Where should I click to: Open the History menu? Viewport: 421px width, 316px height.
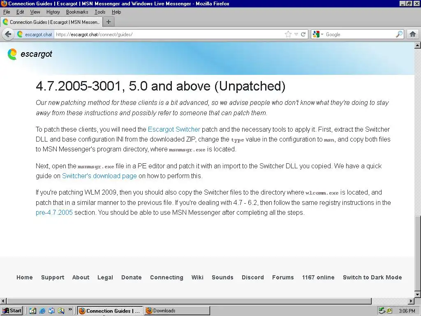point(53,12)
